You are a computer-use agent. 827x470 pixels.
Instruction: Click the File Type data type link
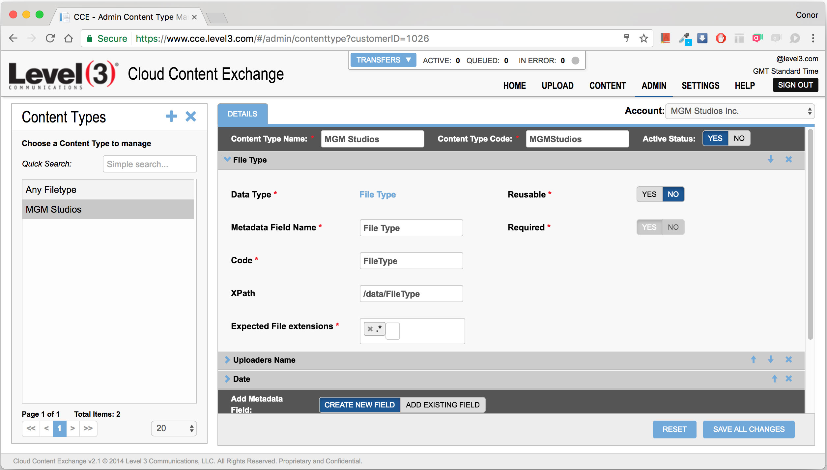click(378, 195)
